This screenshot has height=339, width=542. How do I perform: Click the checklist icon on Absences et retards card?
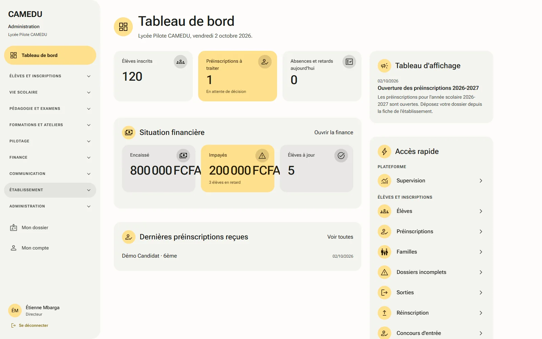349,62
